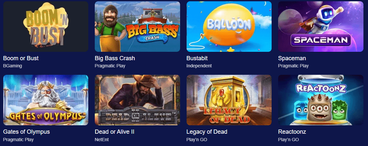
Task: Click the Gates of Olympus Zeus thumbnail
Action: click(x=46, y=100)
